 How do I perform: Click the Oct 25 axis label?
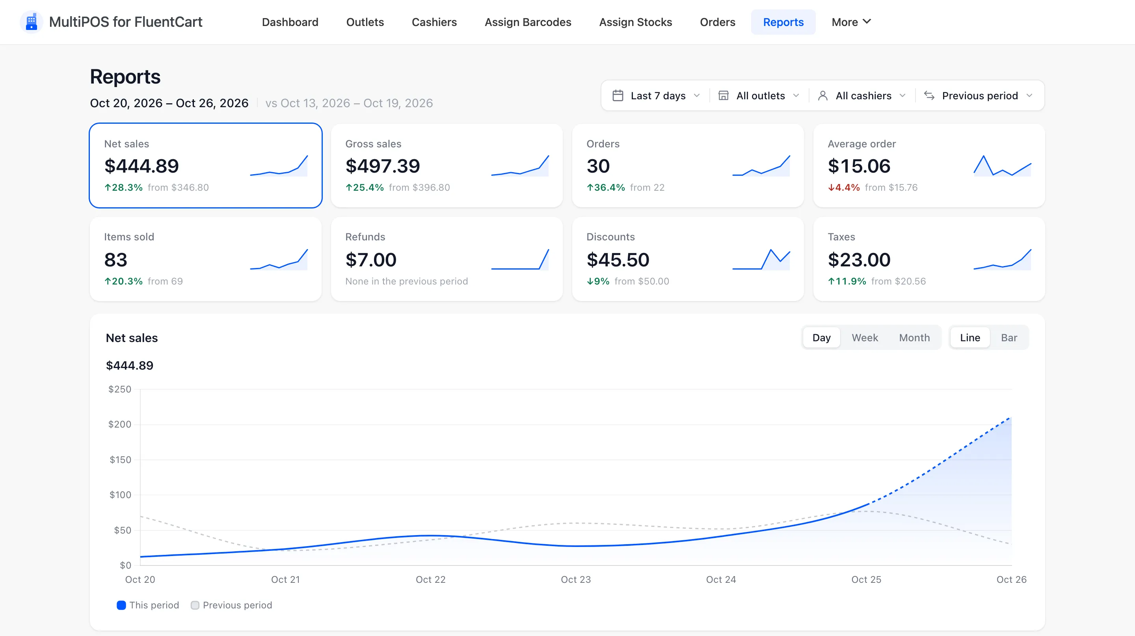pos(866,580)
